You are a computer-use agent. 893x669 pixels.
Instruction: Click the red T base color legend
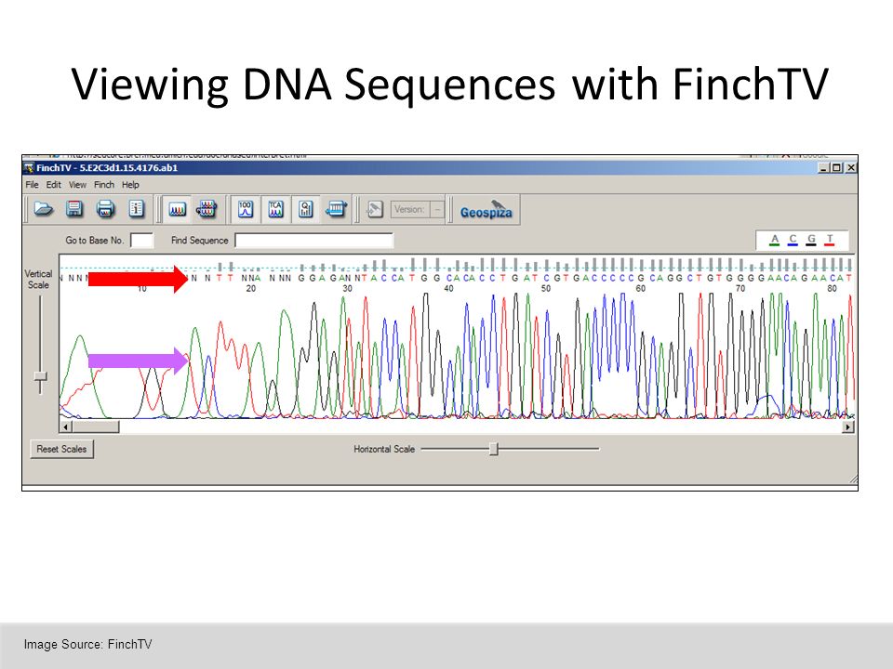[830, 240]
